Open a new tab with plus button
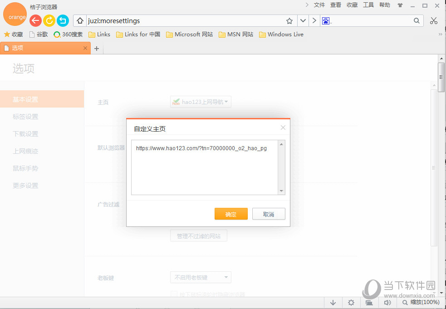The height and width of the screenshot is (309, 446). pos(97,49)
